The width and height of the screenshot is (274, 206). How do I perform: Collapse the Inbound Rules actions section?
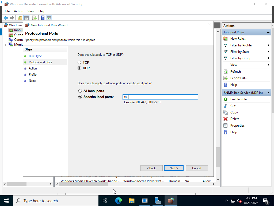tap(268, 32)
